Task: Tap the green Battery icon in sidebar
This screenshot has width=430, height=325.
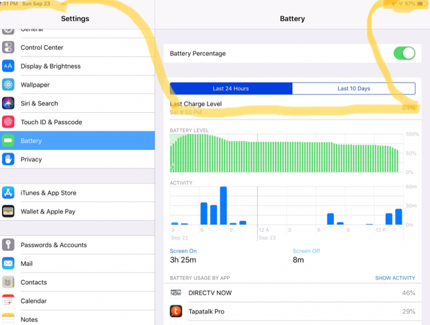Action: (8, 140)
